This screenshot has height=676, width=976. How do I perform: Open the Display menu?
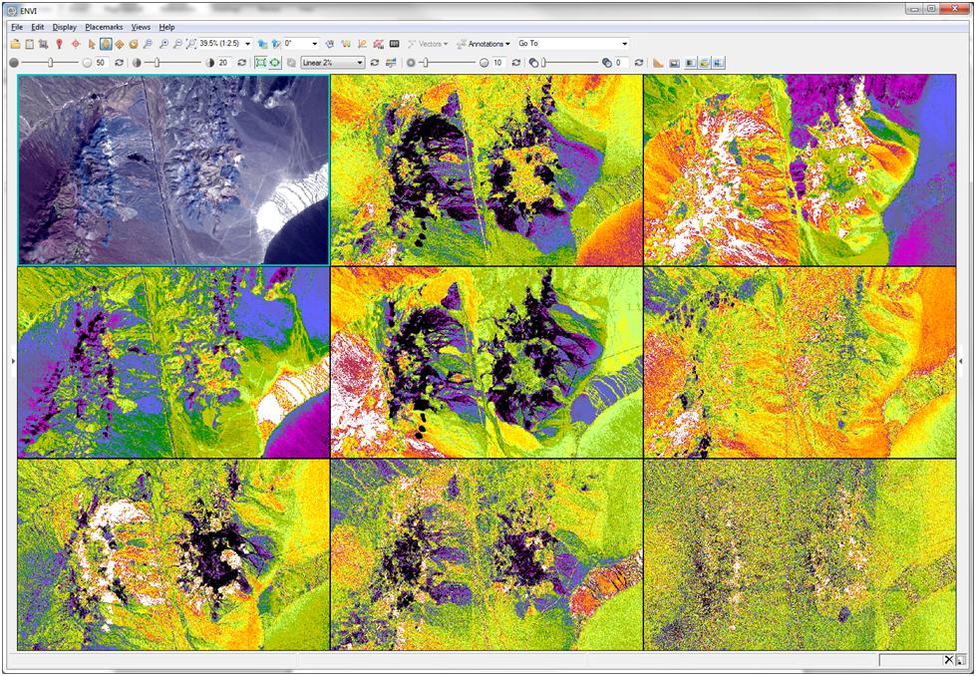pos(64,27)
